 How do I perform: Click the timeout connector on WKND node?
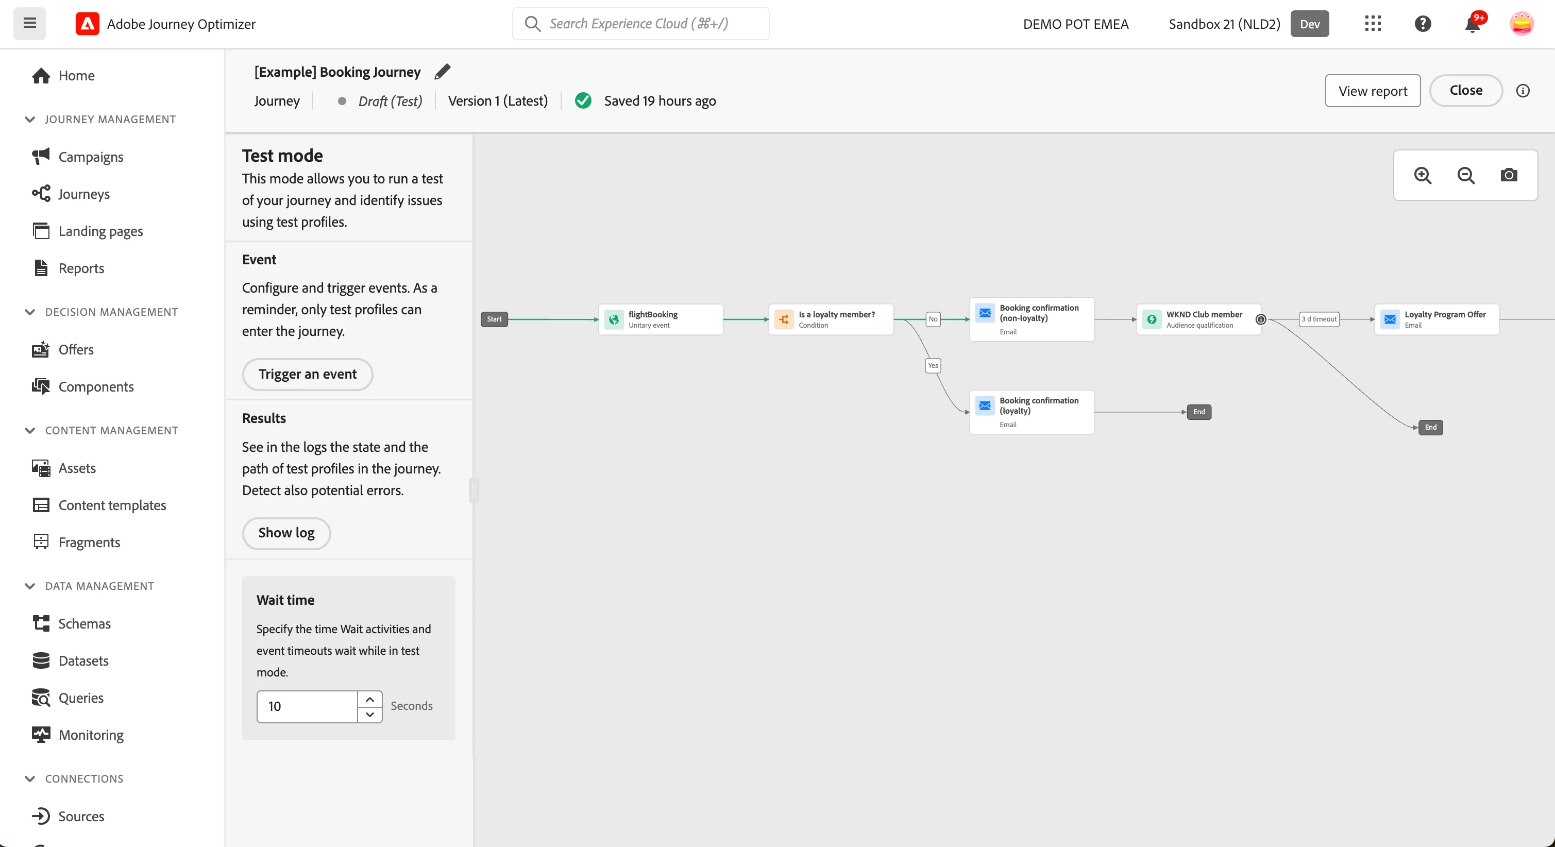coord(1261,319)
